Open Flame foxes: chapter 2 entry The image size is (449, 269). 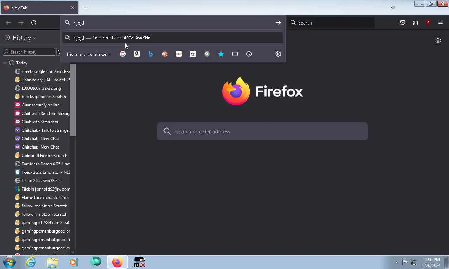tap(42, 198)
